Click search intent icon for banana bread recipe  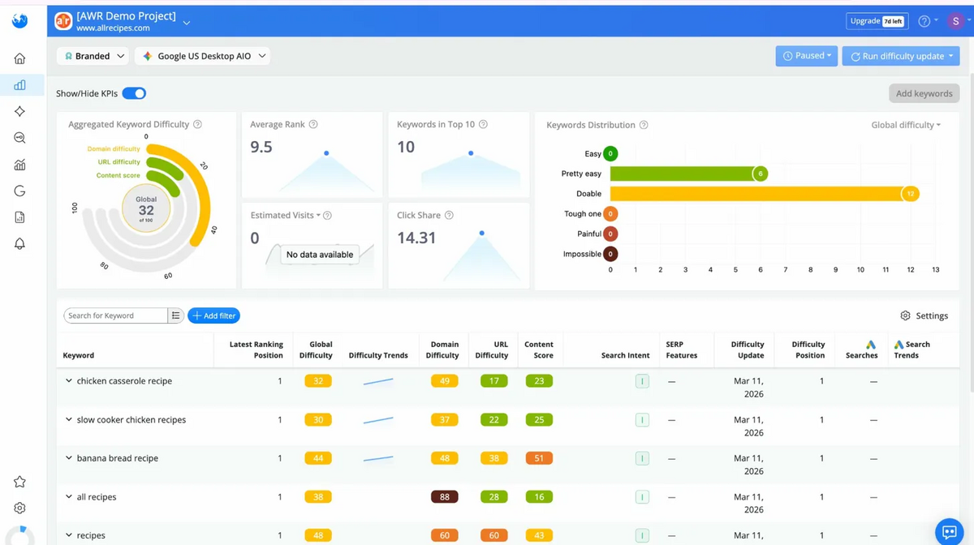coord(642,458)
